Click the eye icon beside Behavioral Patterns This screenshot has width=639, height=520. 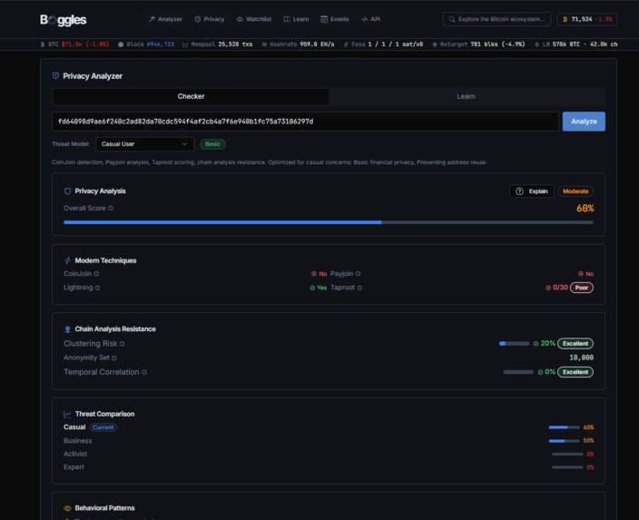tap(68, 508)
